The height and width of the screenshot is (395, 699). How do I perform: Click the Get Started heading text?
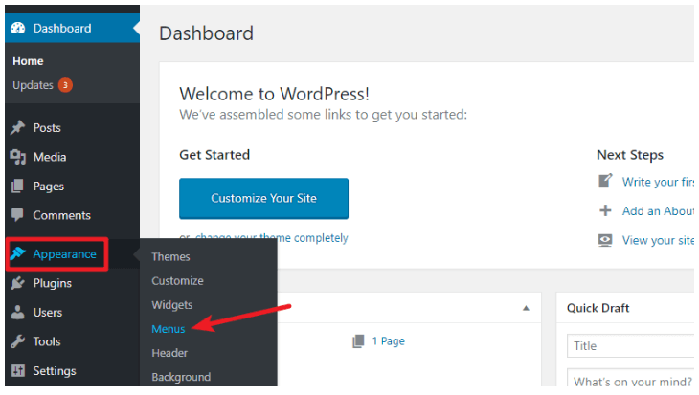[214, 155]
